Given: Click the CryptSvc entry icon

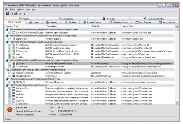Looking at the screenshot, I should pos(14,101).
